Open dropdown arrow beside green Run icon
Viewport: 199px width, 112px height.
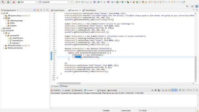(120, 2)
